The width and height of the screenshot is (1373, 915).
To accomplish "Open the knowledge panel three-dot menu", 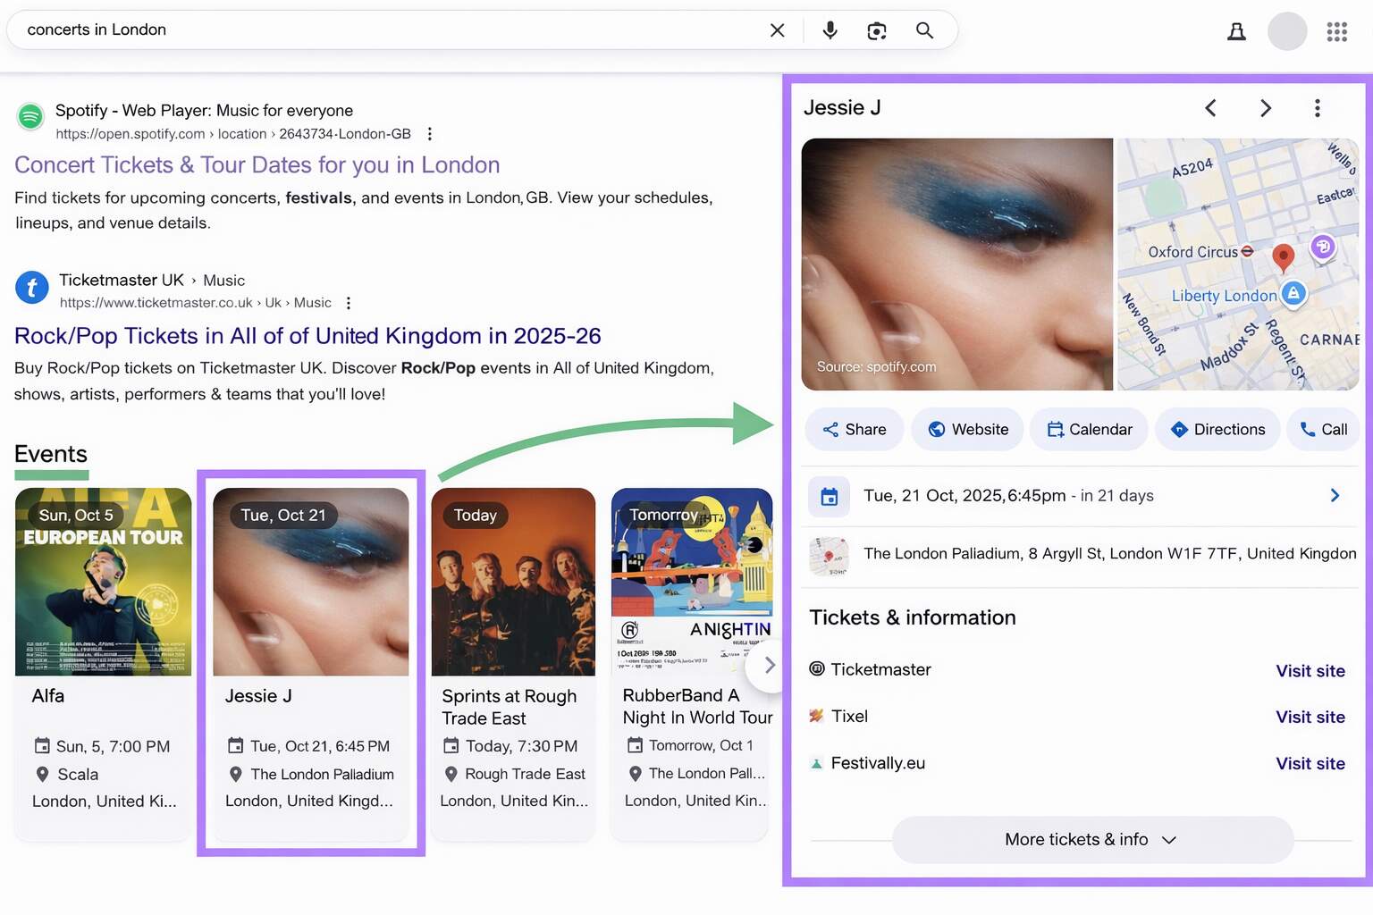I will [1317, 107].
